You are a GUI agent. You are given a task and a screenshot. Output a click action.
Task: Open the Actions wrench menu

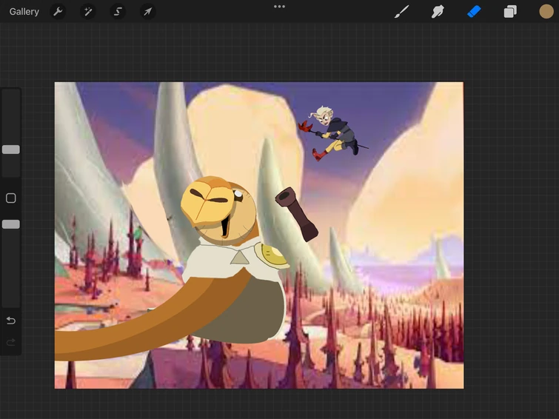pos(58,12)
